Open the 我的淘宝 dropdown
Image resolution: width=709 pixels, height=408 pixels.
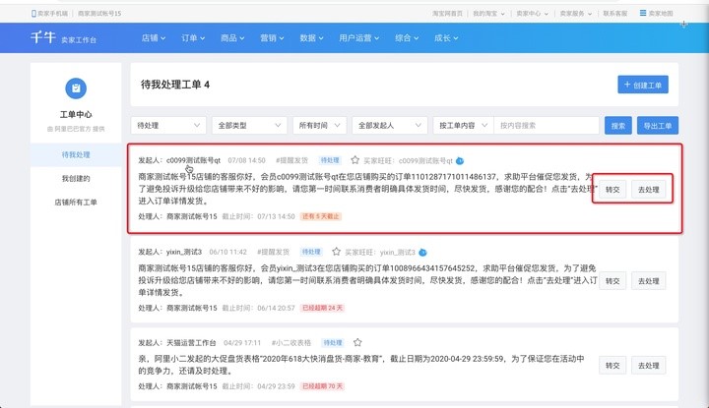point(488,14)
